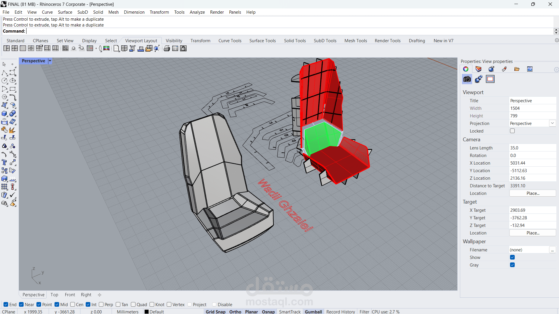
Task: Switch to the Top viewport tab
Action: click(54, 294)
